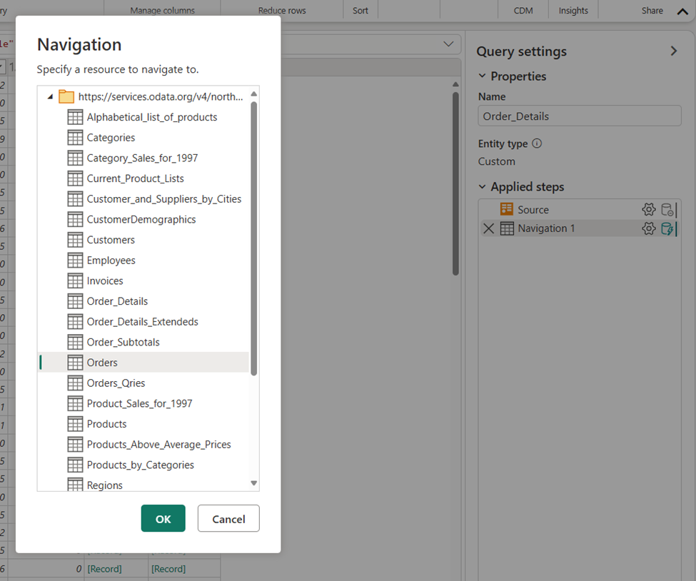Delete the Navigation 1 step with X
Viewport: 696px width, 581px height.
coord(488,228)
